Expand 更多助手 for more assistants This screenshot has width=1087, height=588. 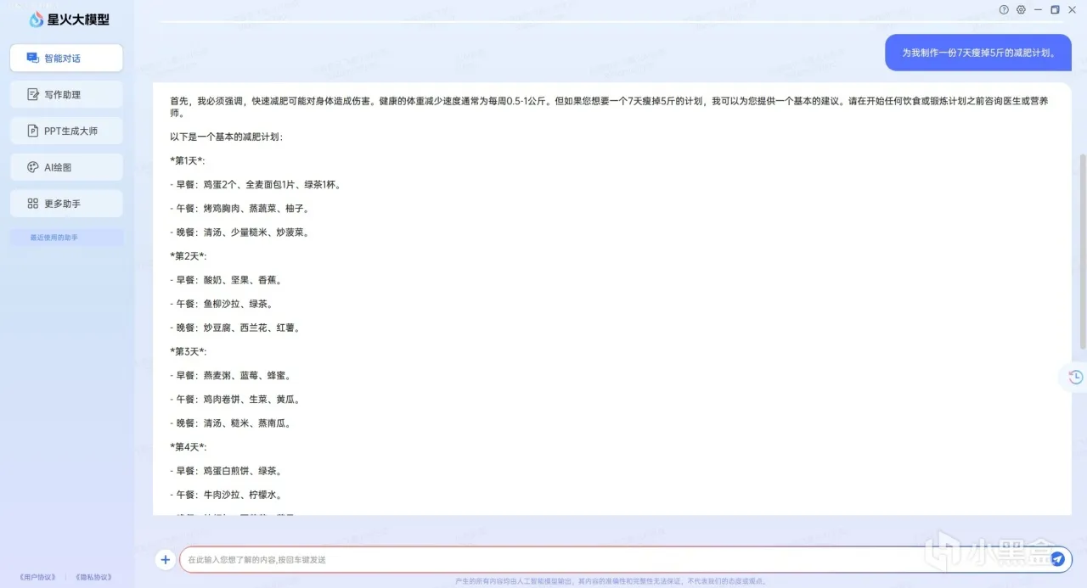click(x=66, y=204)
